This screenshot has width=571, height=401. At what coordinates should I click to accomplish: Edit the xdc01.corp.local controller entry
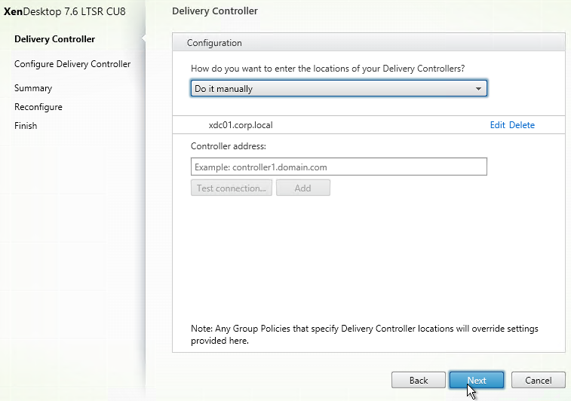(x=497, y=125)
